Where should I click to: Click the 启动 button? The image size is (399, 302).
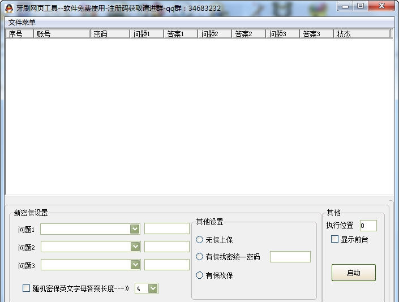click(x=354, y=273)
